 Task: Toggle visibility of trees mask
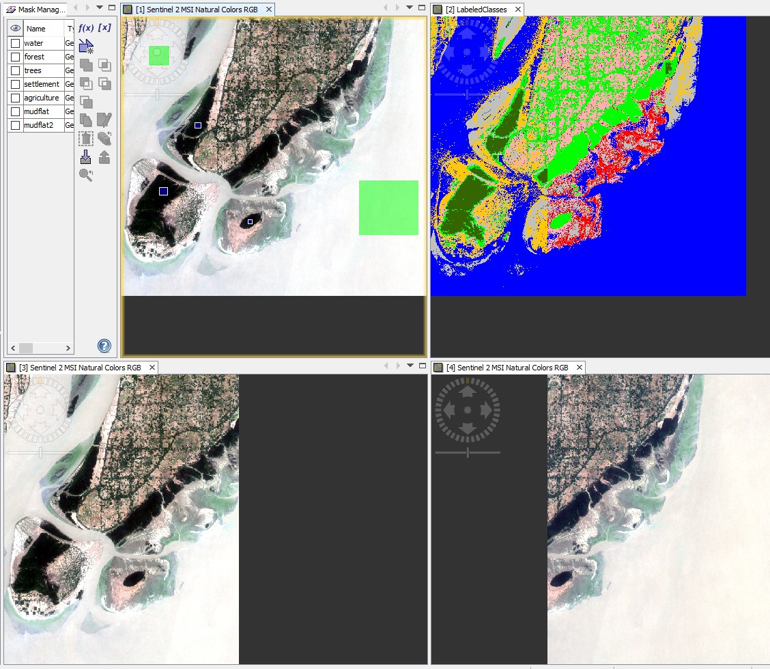click(15, 71)
